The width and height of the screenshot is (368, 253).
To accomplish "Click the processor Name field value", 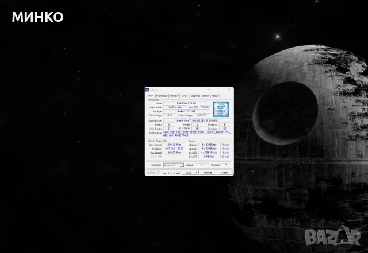I will point(186,103).
